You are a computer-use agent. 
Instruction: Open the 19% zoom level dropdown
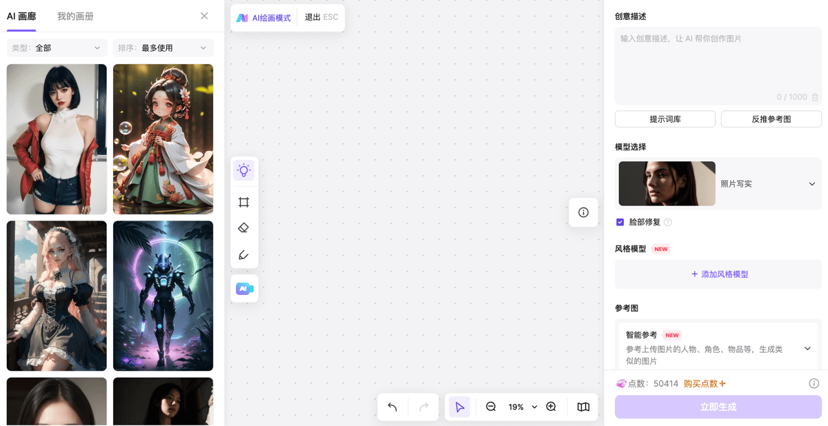522,407
